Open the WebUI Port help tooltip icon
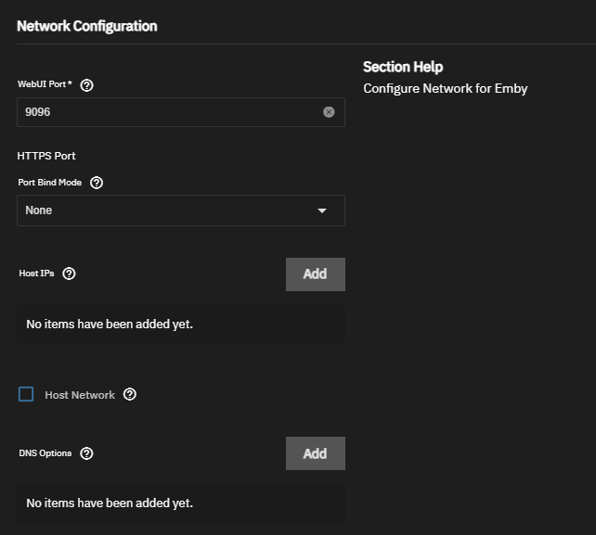The image size is (596, 535). point(86,85)
